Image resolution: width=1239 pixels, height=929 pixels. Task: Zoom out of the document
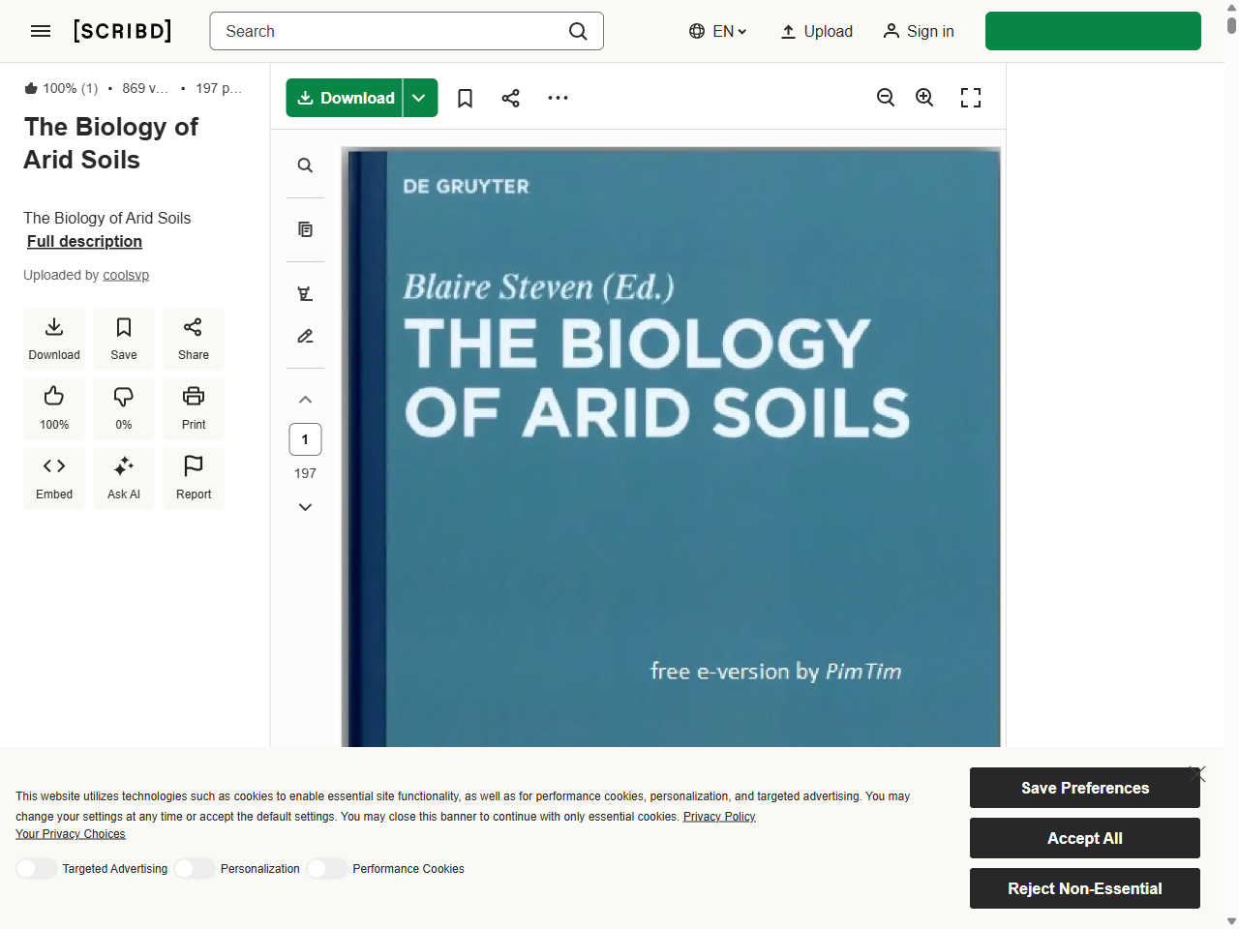pyautogui.click(x=886, y=97)
